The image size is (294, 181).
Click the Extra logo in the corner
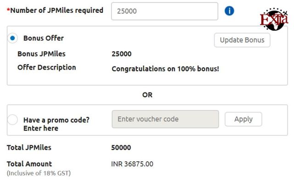[274, 19]
